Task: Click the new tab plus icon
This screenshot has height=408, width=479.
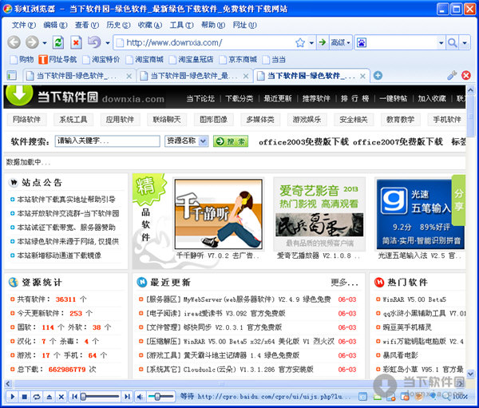Action: coord(378,76)
